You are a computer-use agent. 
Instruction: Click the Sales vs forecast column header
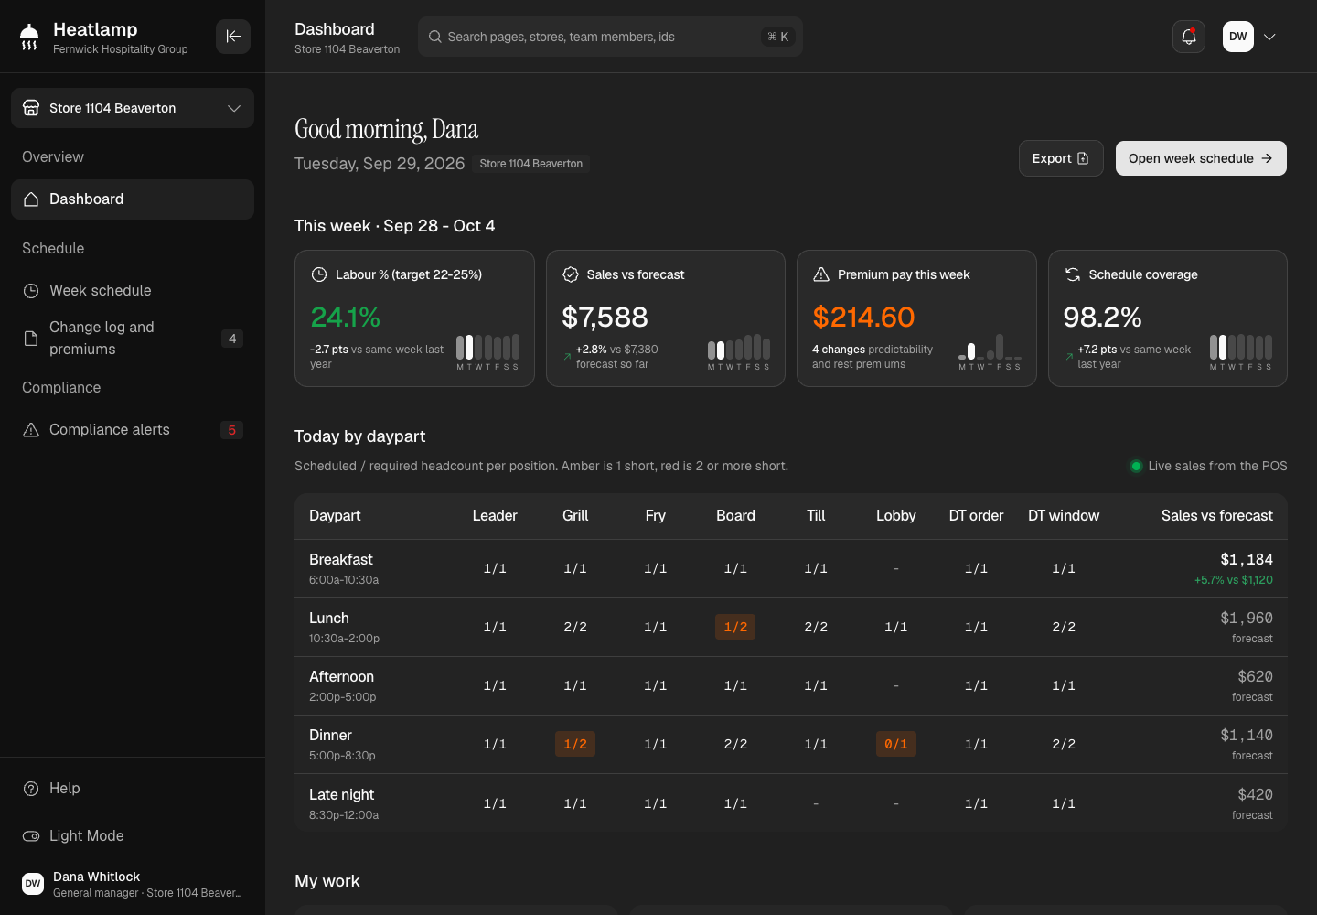pos(1217,516)
